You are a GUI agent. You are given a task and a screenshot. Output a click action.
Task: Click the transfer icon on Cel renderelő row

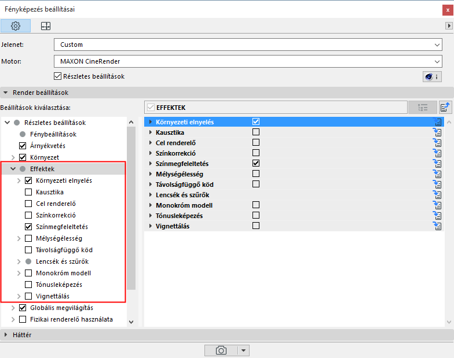click(x=437, y=142)
